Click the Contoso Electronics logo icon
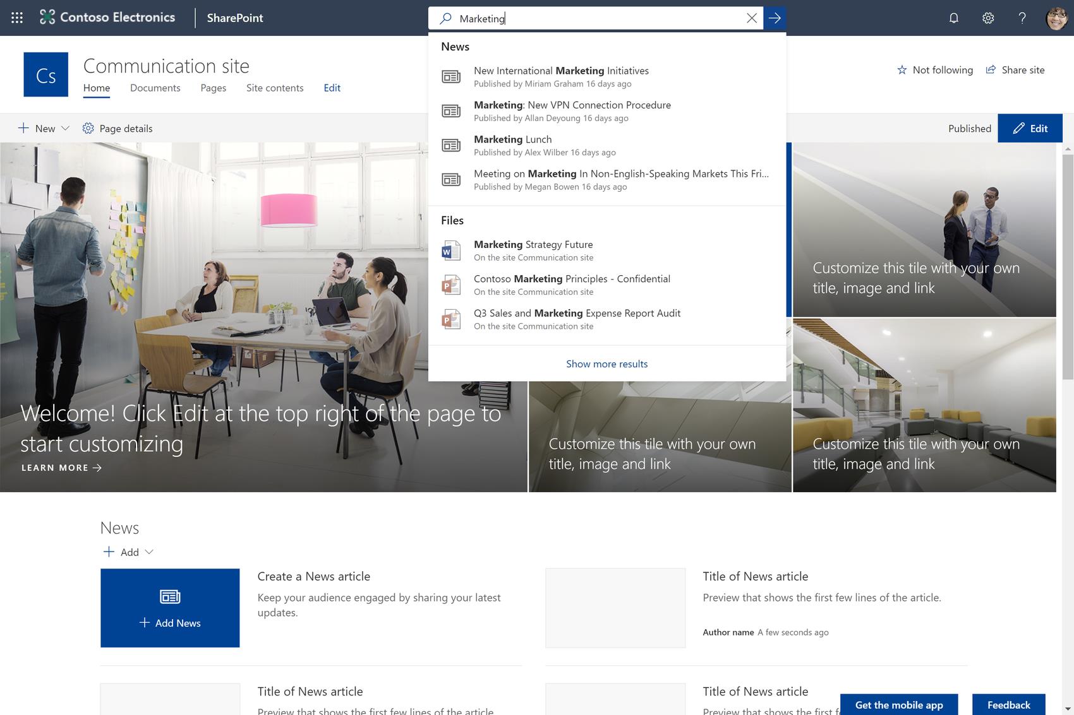 [x=47, y=18]
